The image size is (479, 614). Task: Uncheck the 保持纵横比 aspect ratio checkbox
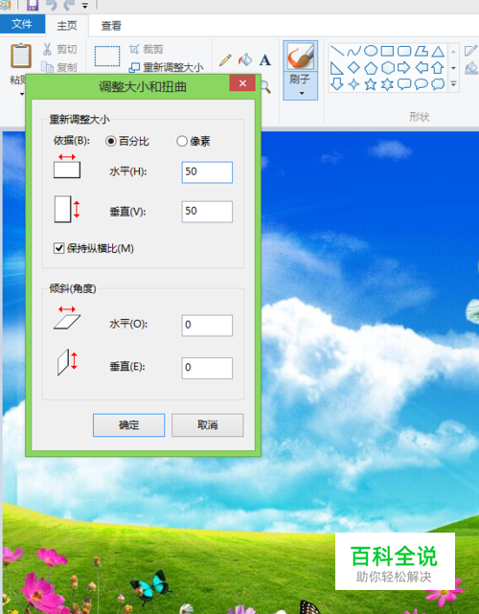(58, 248)
